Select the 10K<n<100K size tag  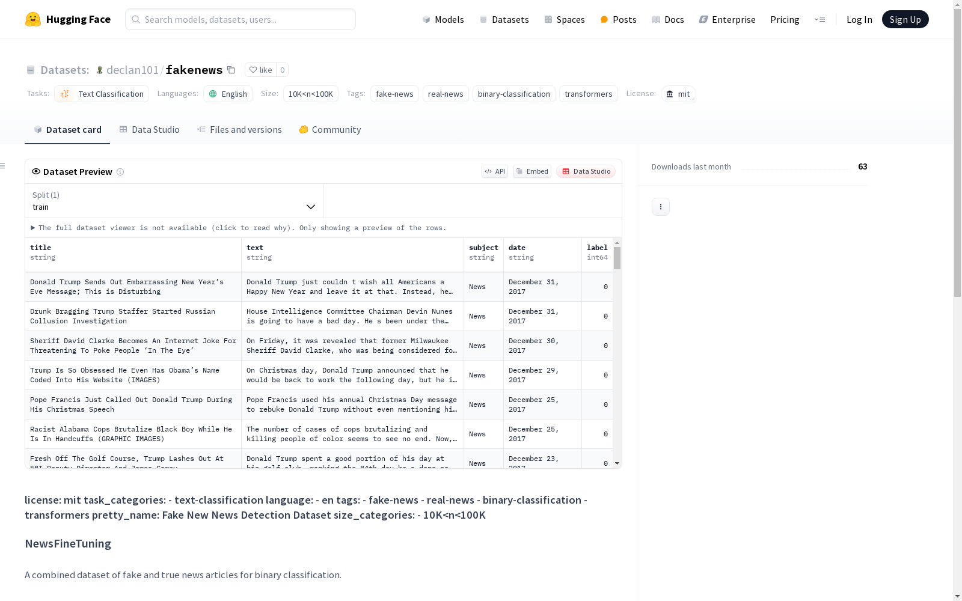pyautogui.click(x=311, y=94)
